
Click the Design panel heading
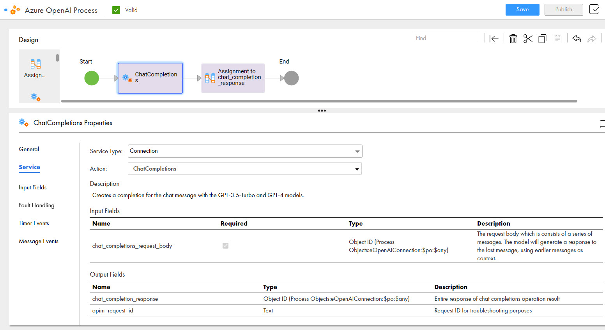tap(28, 40)
